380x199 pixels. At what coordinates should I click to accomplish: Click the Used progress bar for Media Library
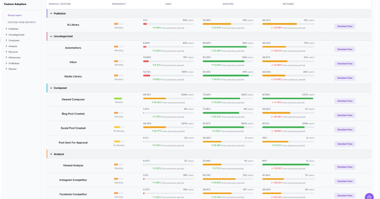coord(168,76)
